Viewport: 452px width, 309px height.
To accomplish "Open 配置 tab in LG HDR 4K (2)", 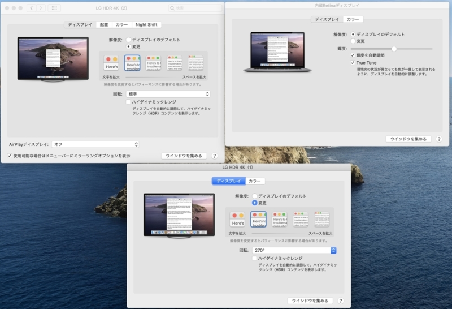I will pos(104,25).
